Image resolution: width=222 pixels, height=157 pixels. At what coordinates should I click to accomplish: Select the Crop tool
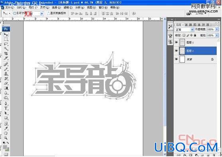(6, 54)
